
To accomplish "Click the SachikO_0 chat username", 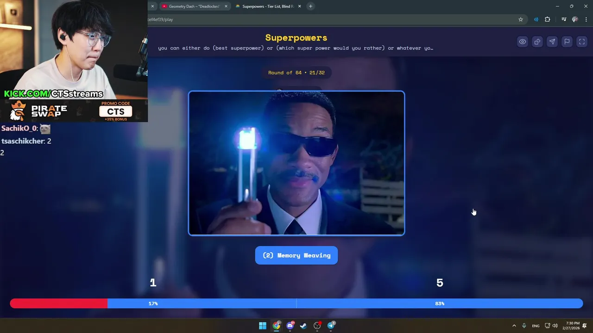I will (x=19, y=129).
